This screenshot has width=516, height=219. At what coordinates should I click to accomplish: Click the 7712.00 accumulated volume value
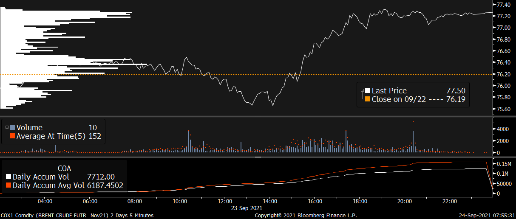click(x=101, y=177)
